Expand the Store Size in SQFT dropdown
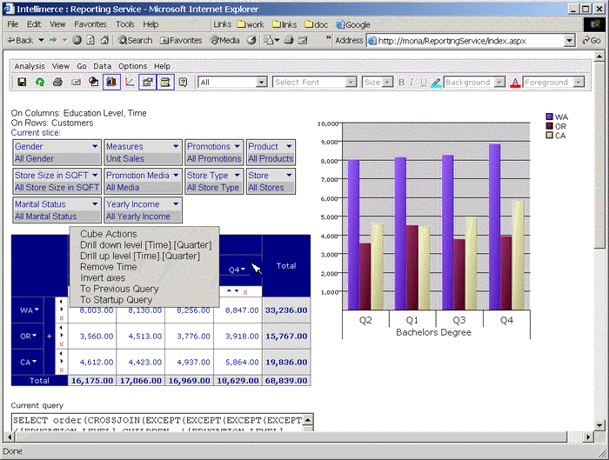Viewport: 609px width, 460px height. (x=95, y=175)
